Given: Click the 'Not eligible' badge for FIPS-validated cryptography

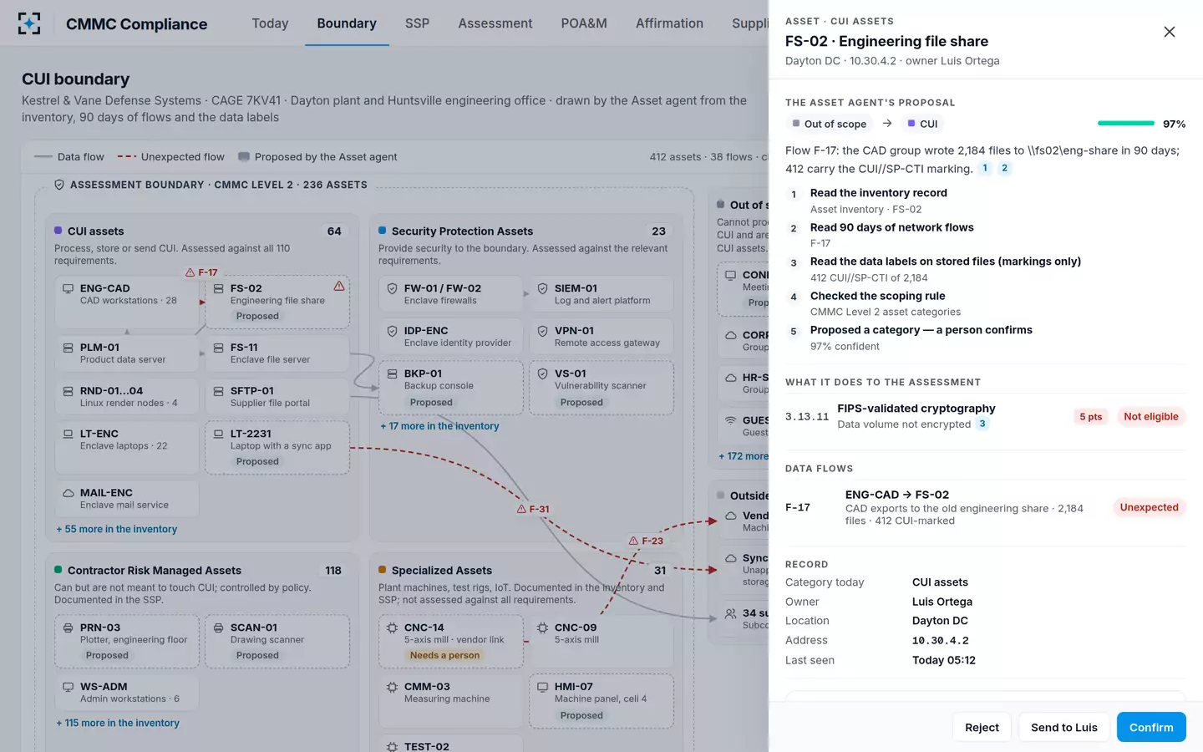Looking at the screenshot, I should point(1150,416).
